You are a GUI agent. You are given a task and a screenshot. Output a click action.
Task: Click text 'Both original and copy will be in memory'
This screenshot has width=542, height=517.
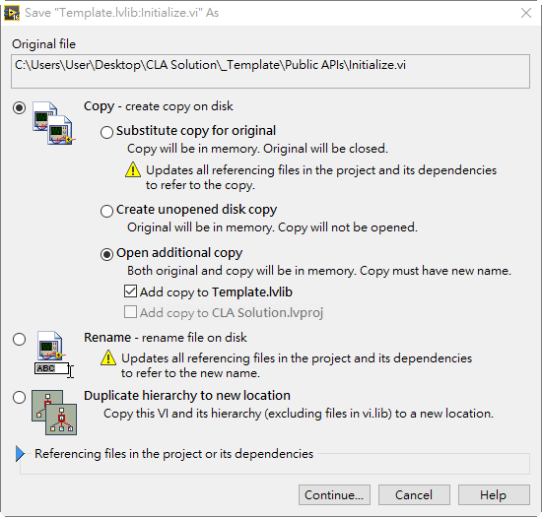[x=241, y=271]
